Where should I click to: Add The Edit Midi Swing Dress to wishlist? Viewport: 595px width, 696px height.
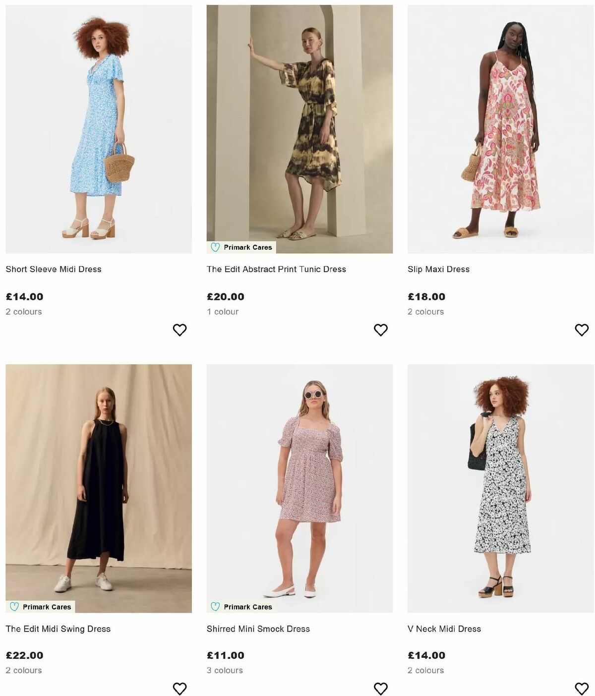coord(179,688)
